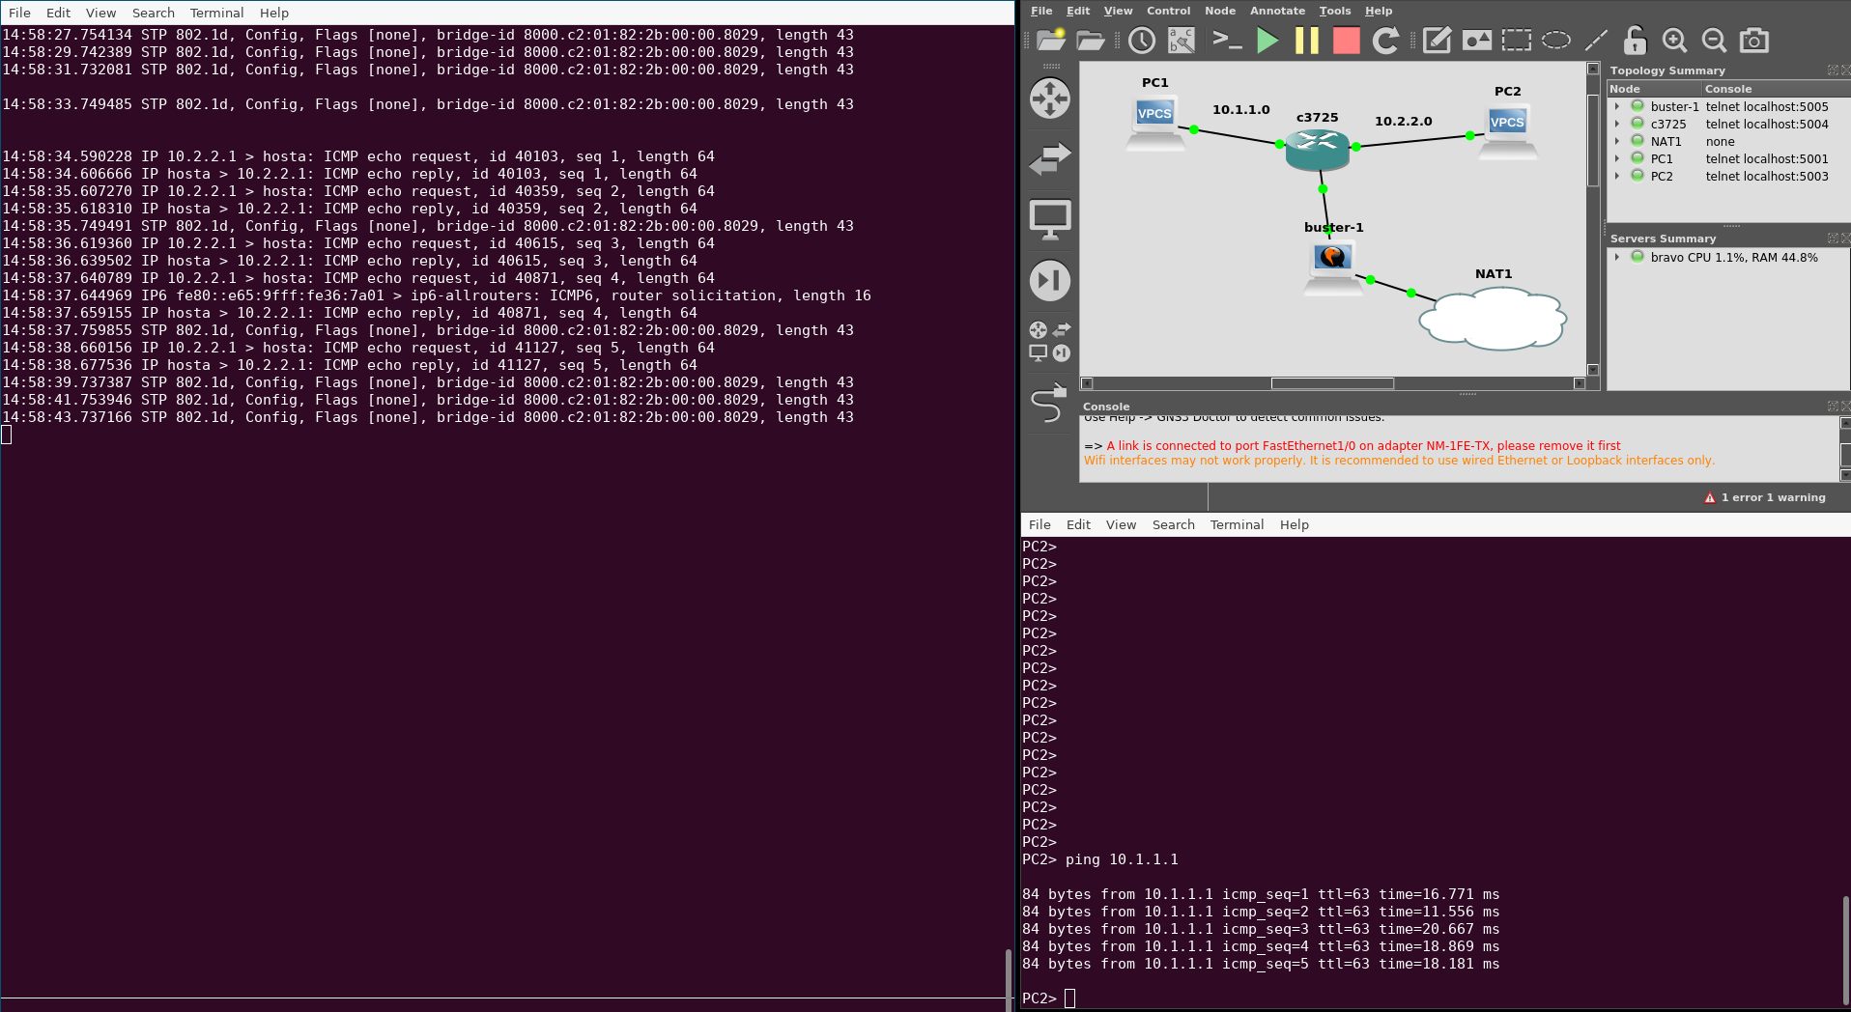Click the Node column header in Topology Summary

pos(1654,89)
